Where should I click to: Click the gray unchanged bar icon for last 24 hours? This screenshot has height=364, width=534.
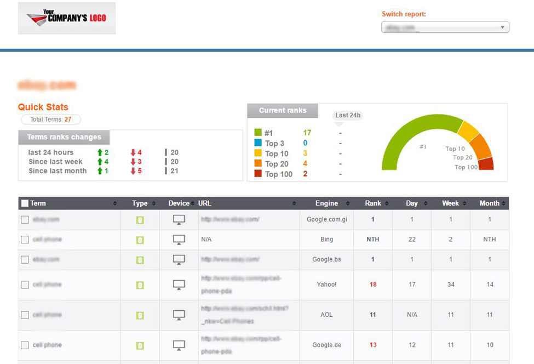(166, 152)
